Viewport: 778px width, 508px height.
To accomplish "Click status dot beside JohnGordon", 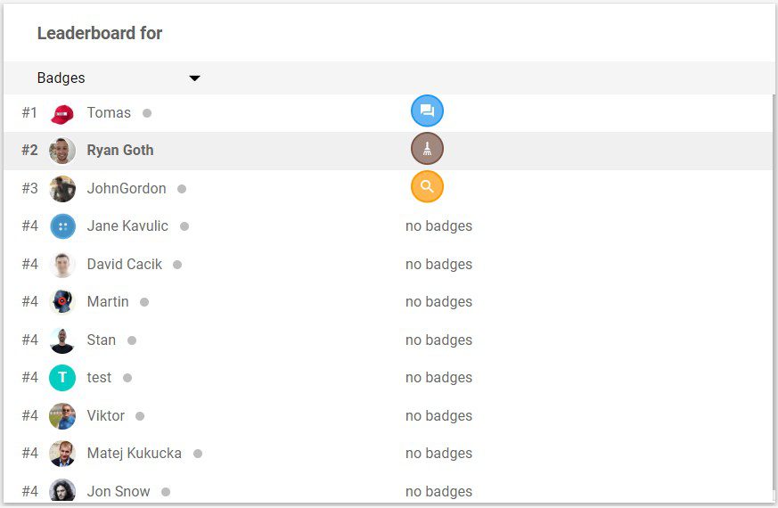I will pyautogui.click(x=182, y=189).
